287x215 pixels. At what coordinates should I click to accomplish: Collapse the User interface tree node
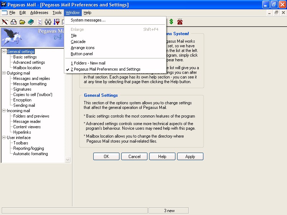click(4, 138)
